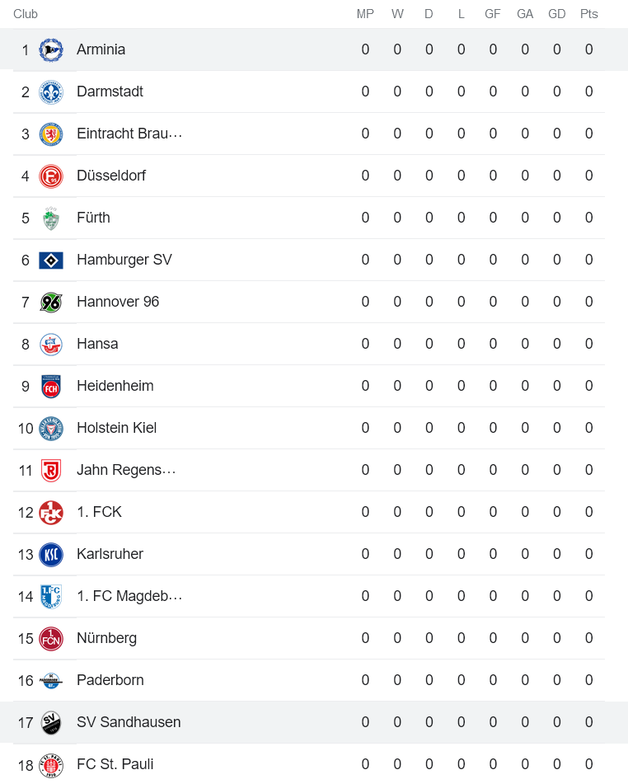Image resolution: width=628 pixels, height=784 pixels.
Task: Click the Holstein Kiel crest
Action: tap(52, 428)
